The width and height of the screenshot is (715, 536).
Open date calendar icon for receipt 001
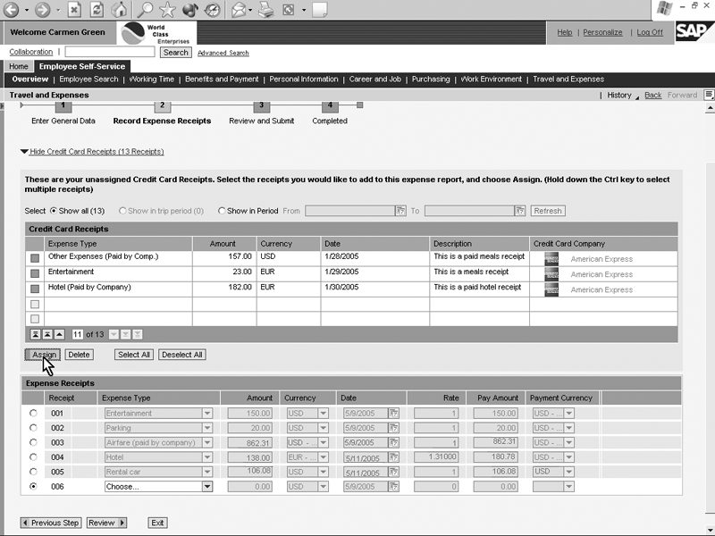coord(393,414)
